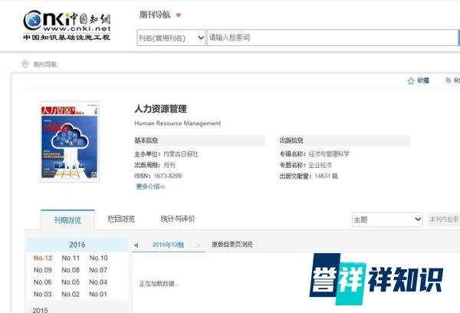This screenshot has width=460, height=313.
Task: Select the 2016年12期 issue tab
Action: (168, 245)
